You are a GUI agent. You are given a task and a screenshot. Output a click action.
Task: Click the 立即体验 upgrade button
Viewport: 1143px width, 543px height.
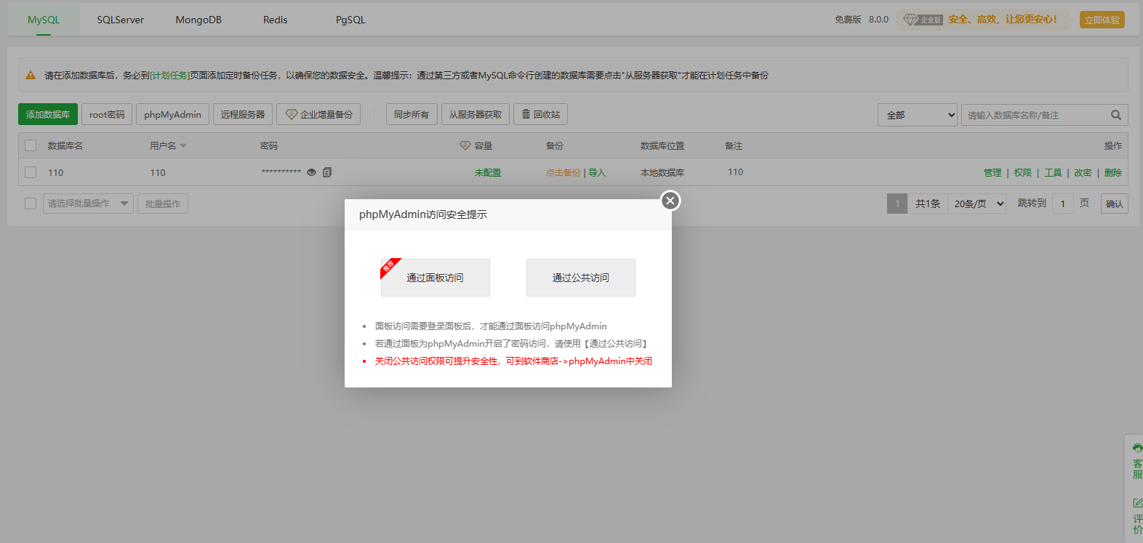[1102, 20]
